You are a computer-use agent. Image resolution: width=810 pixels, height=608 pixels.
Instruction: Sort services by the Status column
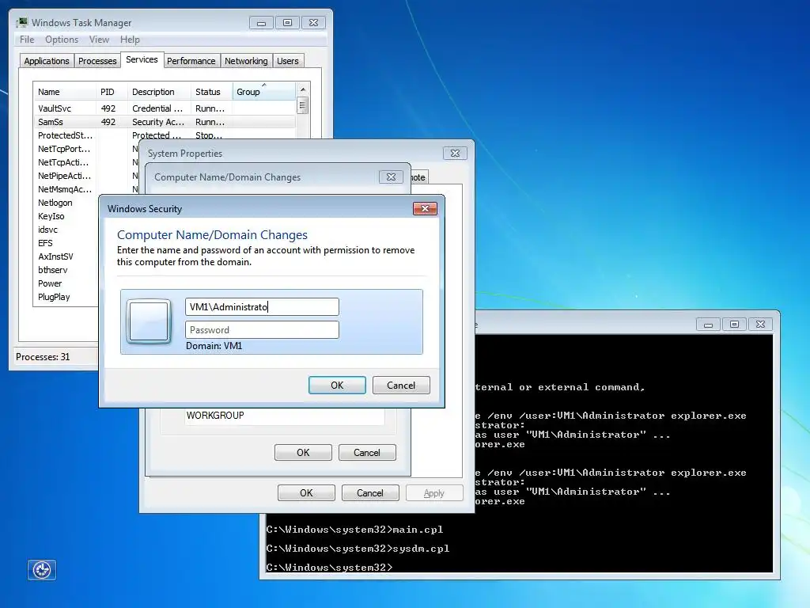[212, 92]
